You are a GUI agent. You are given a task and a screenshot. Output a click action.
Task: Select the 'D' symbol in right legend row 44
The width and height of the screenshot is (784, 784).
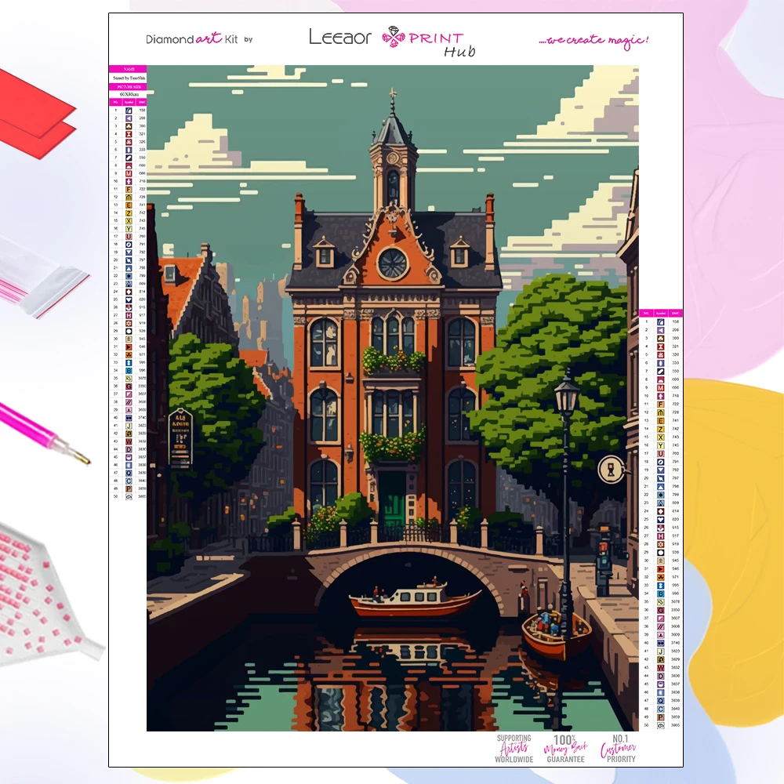coord(660,676)
